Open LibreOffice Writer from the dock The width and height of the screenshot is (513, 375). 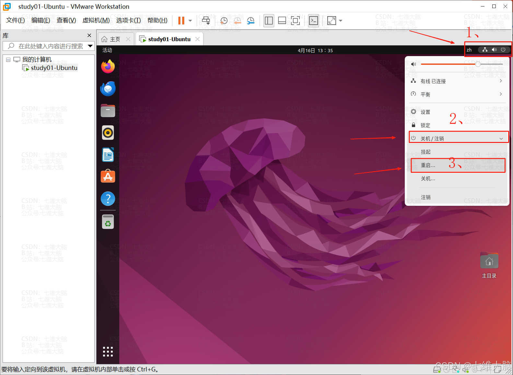[108, 155]
